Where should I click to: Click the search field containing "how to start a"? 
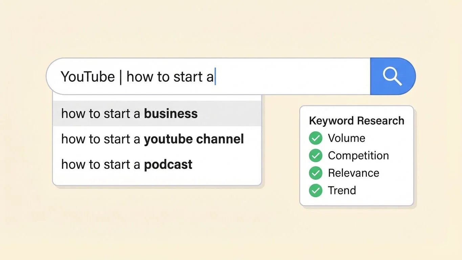[208, 76]
